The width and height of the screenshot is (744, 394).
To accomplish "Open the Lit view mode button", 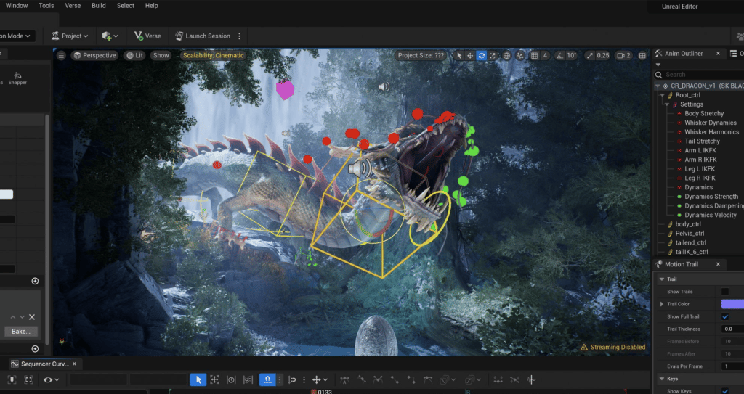I will click(134, 55).
